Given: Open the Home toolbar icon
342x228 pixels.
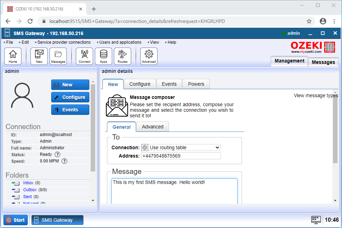Looking at the screenshot, I should 13,56.
